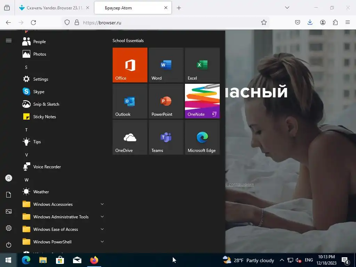Open the Weather app
The height and width of the screenshot is (267, 356).
64,192
